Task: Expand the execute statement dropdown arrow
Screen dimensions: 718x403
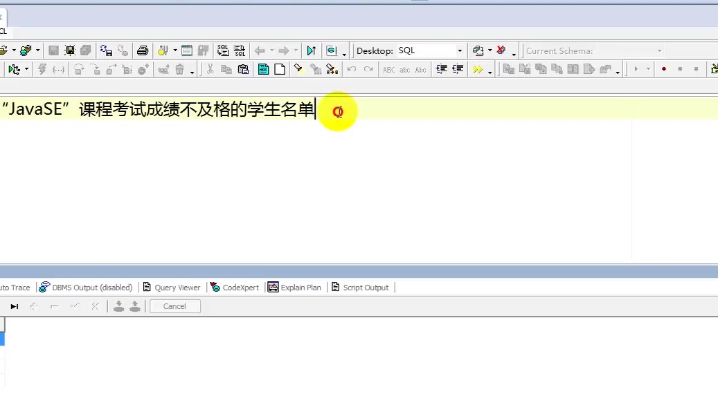Action: 26,69
